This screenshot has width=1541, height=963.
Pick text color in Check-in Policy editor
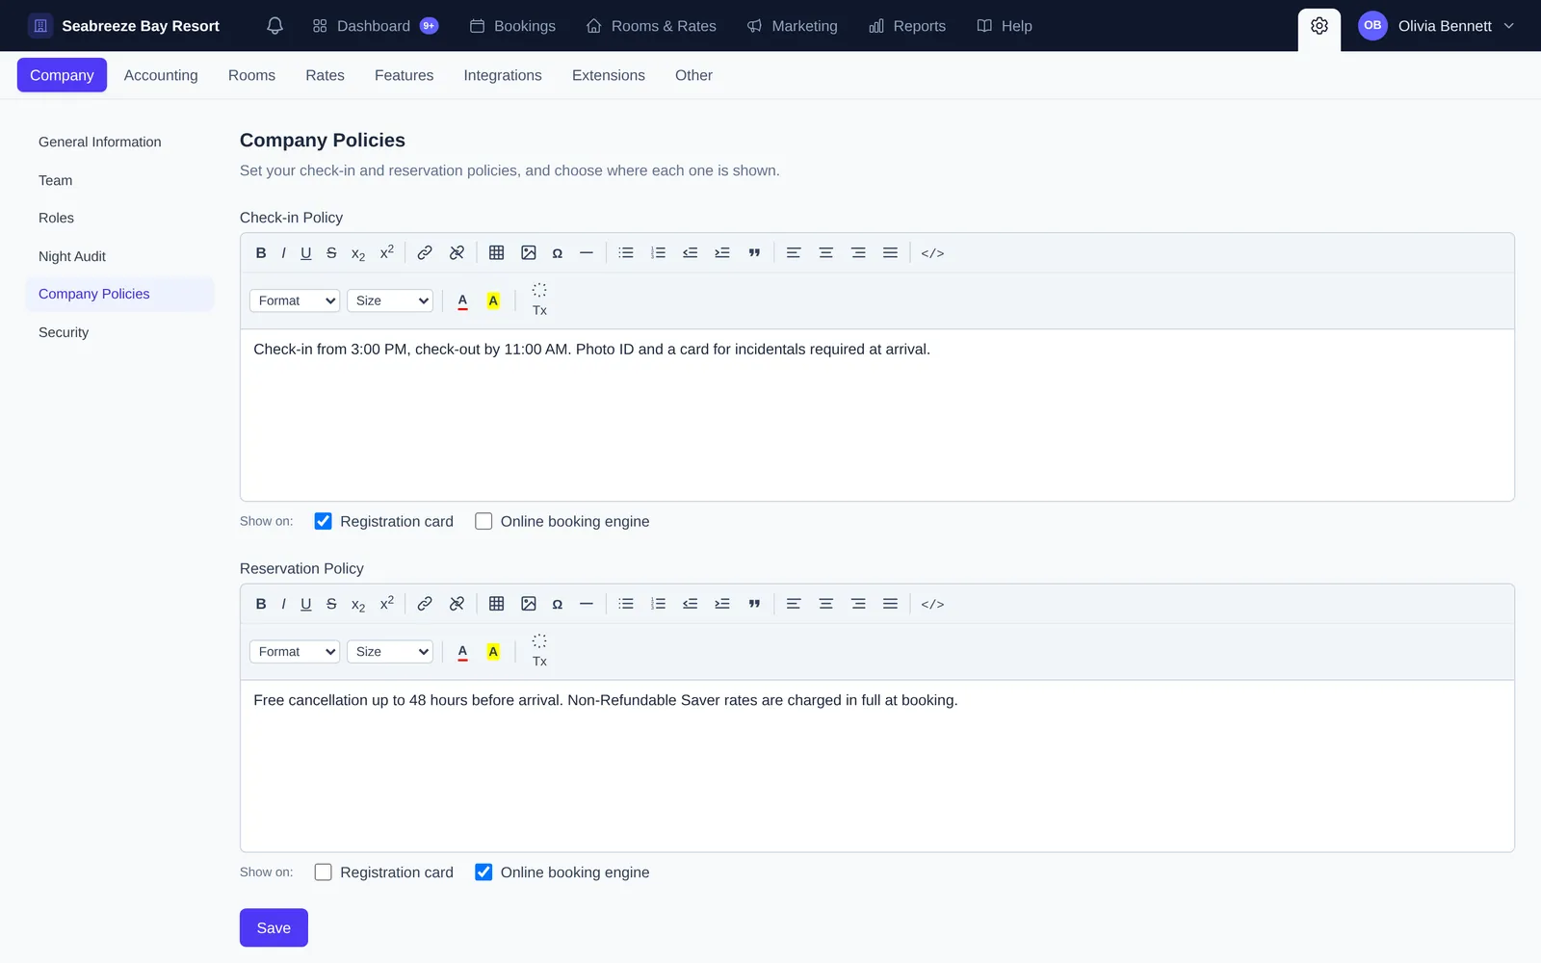[x=462, y=300]
